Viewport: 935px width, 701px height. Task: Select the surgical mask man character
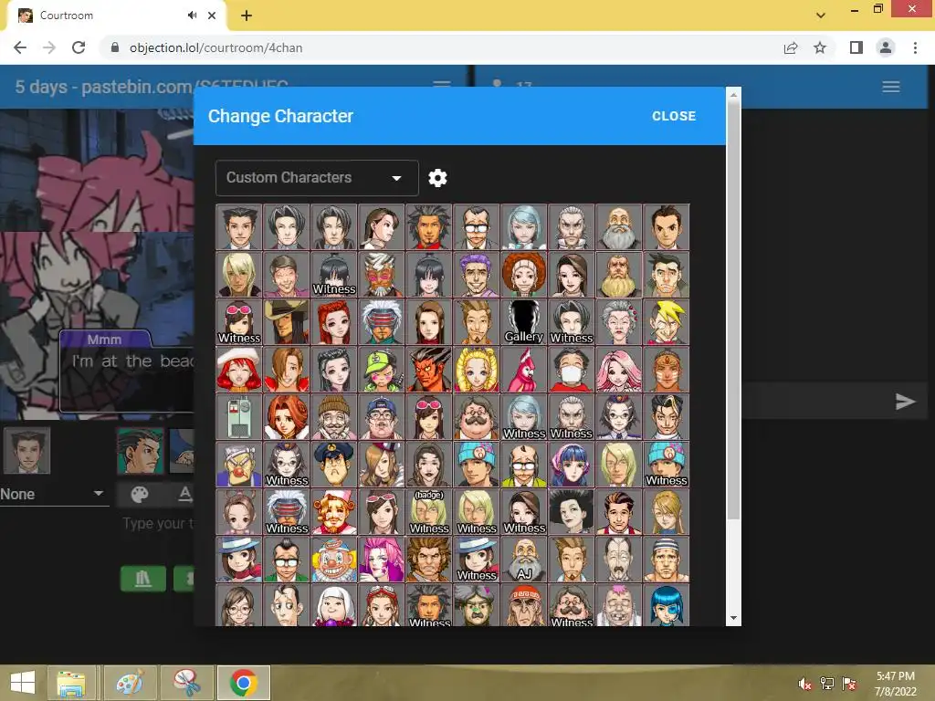point(572,370)
